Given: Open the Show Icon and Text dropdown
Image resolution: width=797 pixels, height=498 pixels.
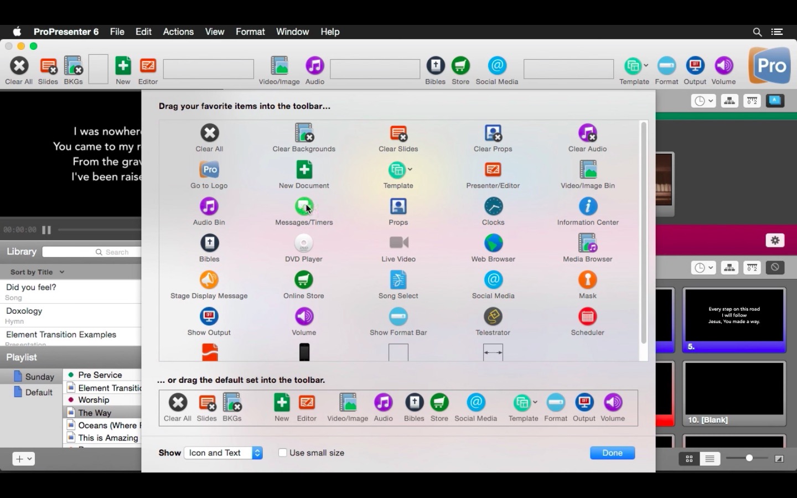Looking at the screenshot, I should coord(224,453).
